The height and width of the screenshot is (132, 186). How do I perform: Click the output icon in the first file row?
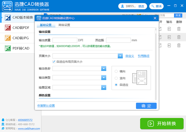[x=169, y=29]
